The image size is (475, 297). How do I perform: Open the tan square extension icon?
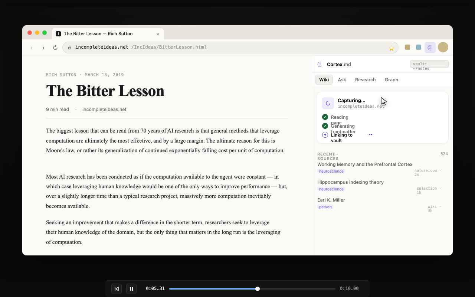[x=407, y=47]
